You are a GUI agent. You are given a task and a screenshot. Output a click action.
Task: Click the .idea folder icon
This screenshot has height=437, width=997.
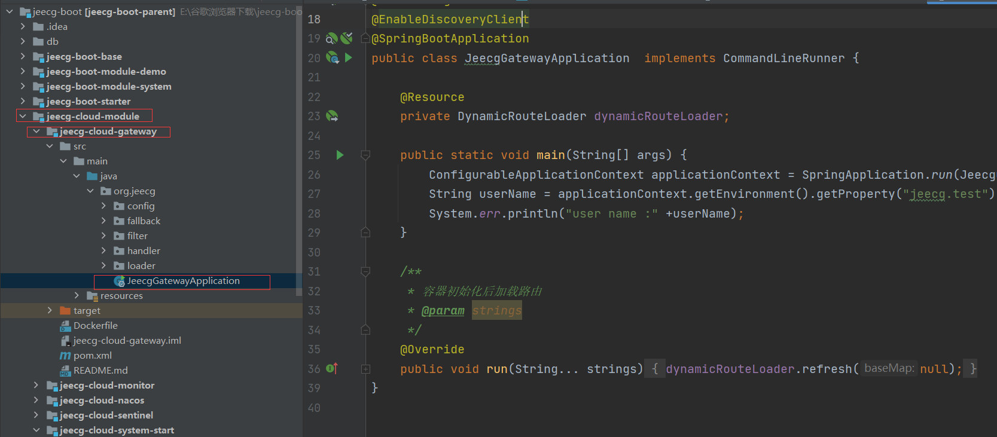pyautogui.click(x=38, y=26)
